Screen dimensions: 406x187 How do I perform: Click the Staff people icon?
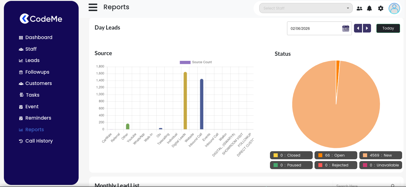[x=21, y=49]
